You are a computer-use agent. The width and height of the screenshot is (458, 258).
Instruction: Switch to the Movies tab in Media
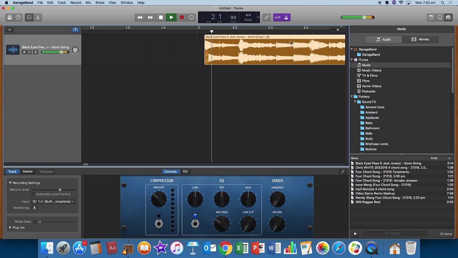[420, 39]
